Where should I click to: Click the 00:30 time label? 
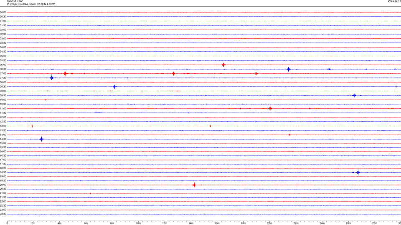coord(3,17)
